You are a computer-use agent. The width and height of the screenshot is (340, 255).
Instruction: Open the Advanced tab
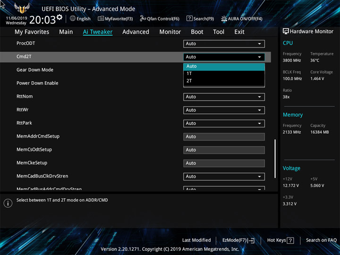(136, 32)
